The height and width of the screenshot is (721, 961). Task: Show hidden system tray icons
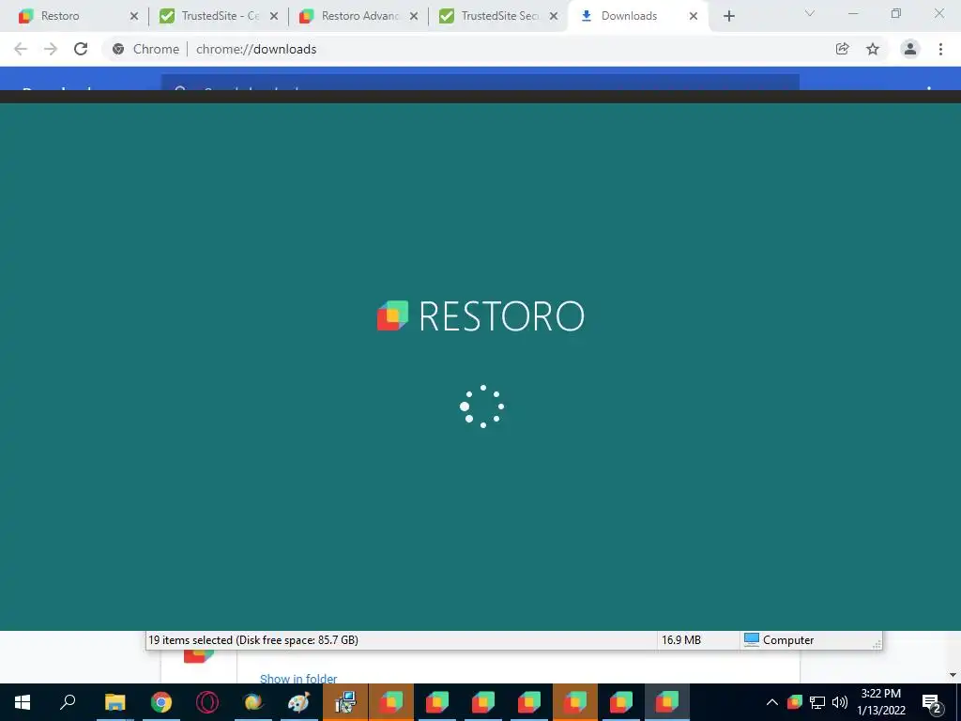(x=771, y=702)
